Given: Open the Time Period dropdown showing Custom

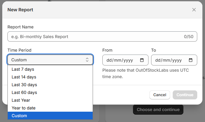Looking at the screenshot, I should [x=50, y=60].
